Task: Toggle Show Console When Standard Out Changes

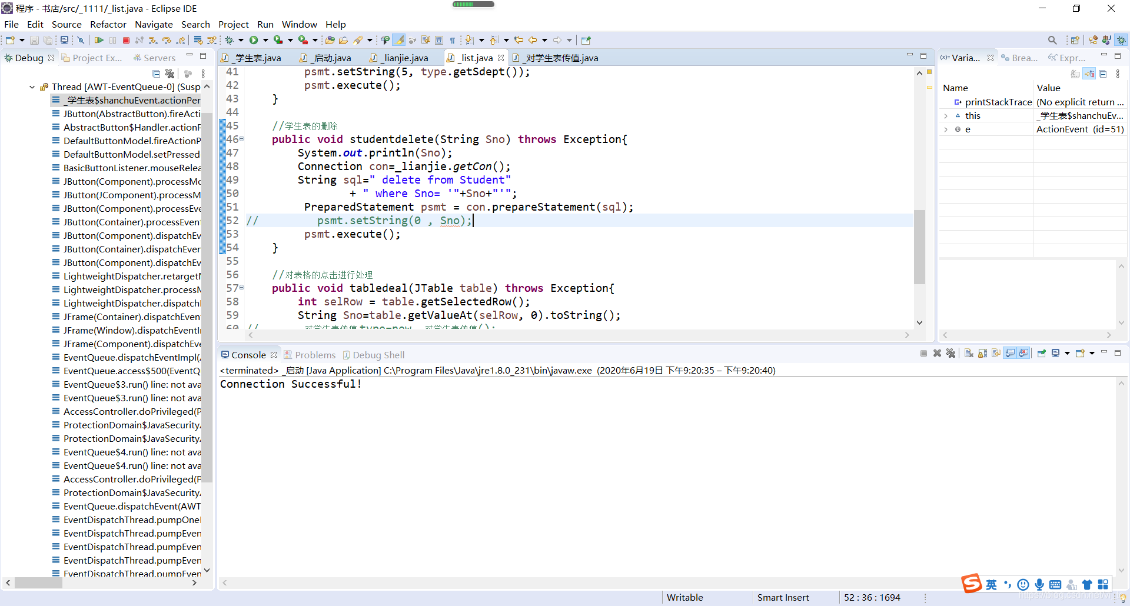Action: 1010,353
